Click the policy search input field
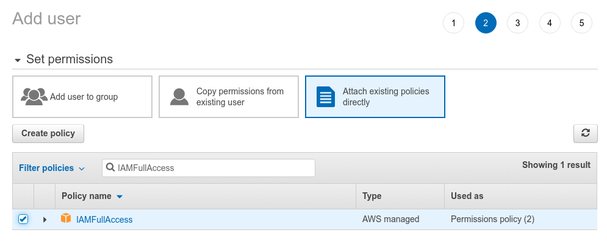Screen dimensions: 607x241 click(x=209, y=168)
